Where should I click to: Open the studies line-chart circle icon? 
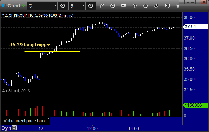click(x=113, y=6)
